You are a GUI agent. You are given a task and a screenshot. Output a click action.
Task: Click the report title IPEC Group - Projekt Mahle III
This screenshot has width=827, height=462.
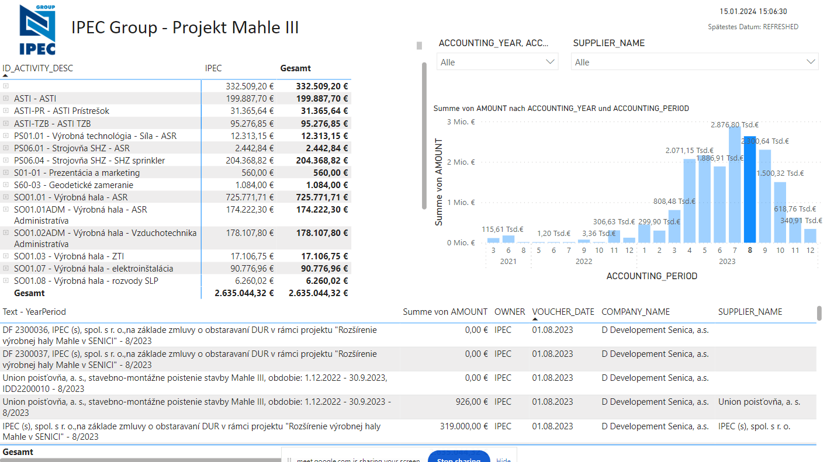[185, 27]
